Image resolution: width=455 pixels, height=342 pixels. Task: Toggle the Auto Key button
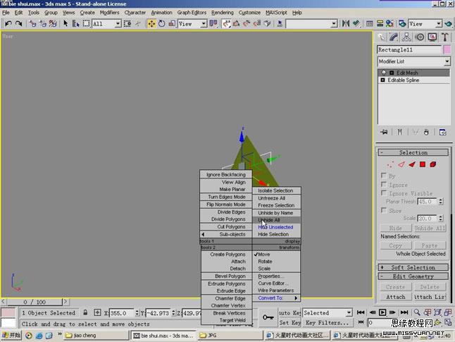click(x=290, y=312)
